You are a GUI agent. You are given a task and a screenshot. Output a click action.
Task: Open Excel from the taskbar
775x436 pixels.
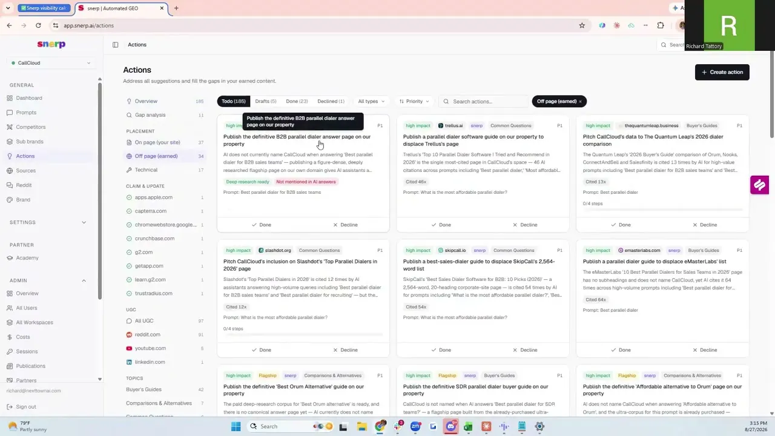[x=468, y=426]
